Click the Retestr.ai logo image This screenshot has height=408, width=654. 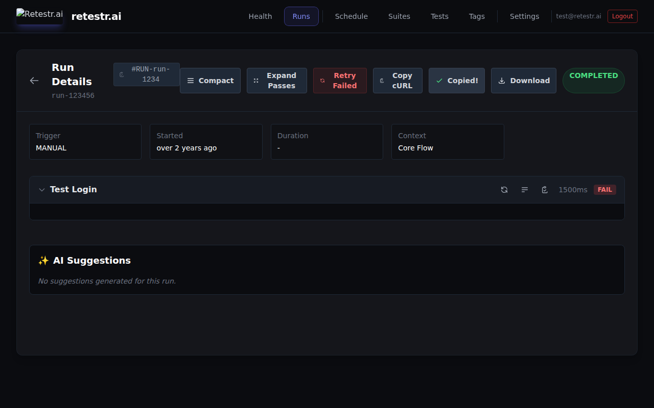[39, 15]
